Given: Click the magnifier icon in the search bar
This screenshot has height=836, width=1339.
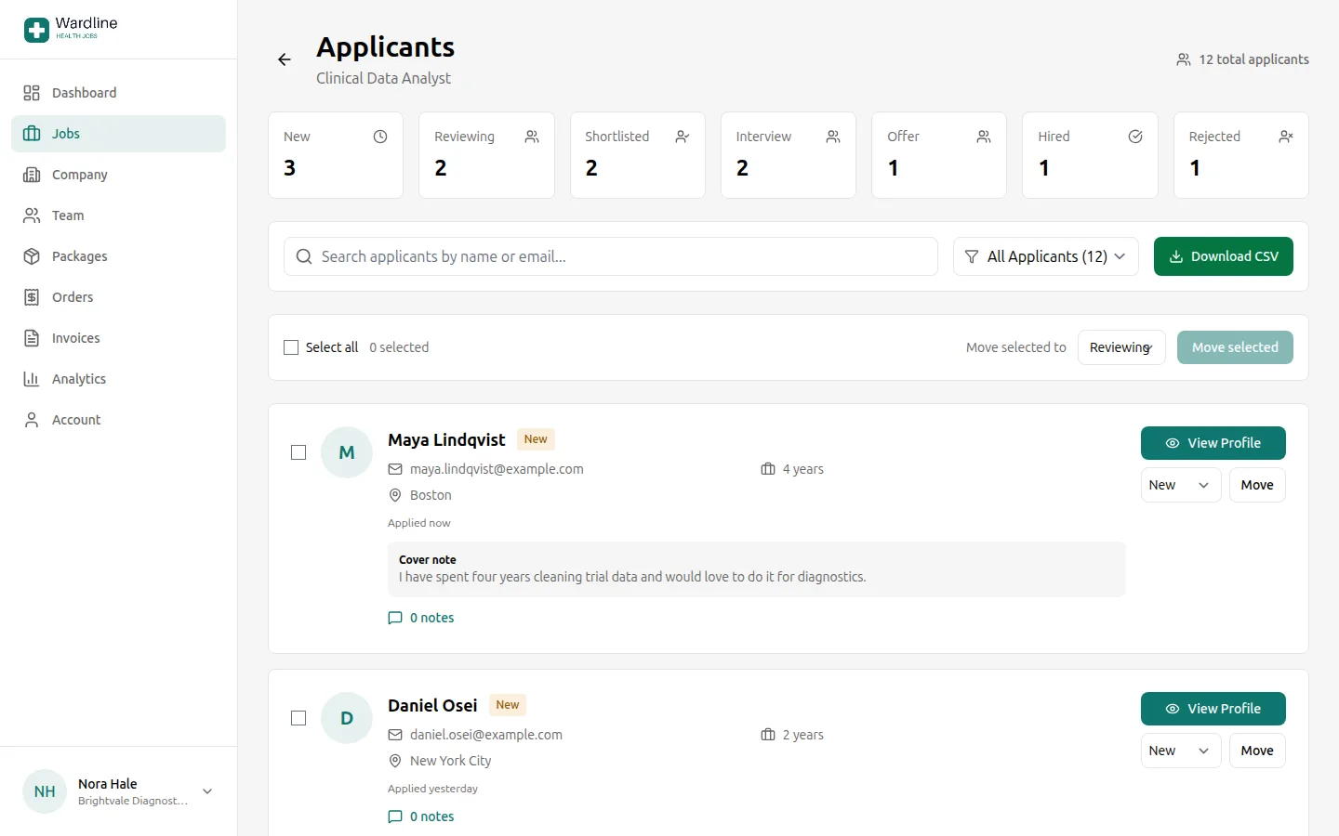Looking at the screenshot, I should [304, 256].
